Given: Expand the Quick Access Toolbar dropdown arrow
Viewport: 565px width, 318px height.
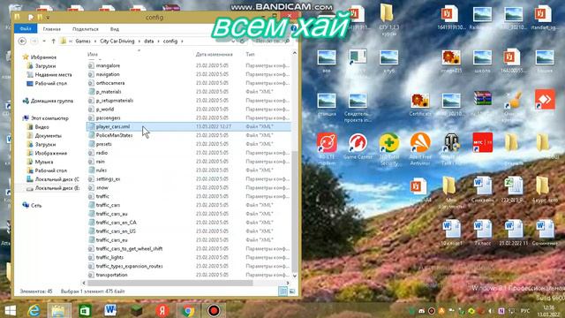Looking at the screenshot, I should 48,18.
